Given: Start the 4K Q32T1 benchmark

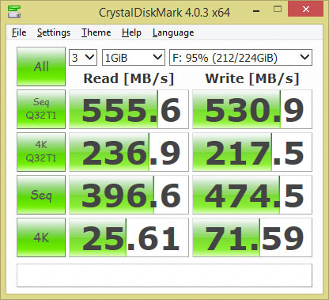Looking at the screenshot, I should 41,152.
